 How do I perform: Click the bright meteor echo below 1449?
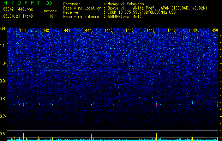click(192, 103)
